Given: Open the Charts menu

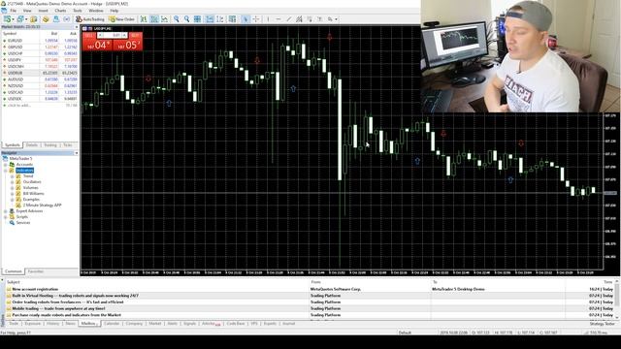Looking at the screenshot, I should point(60,11).
